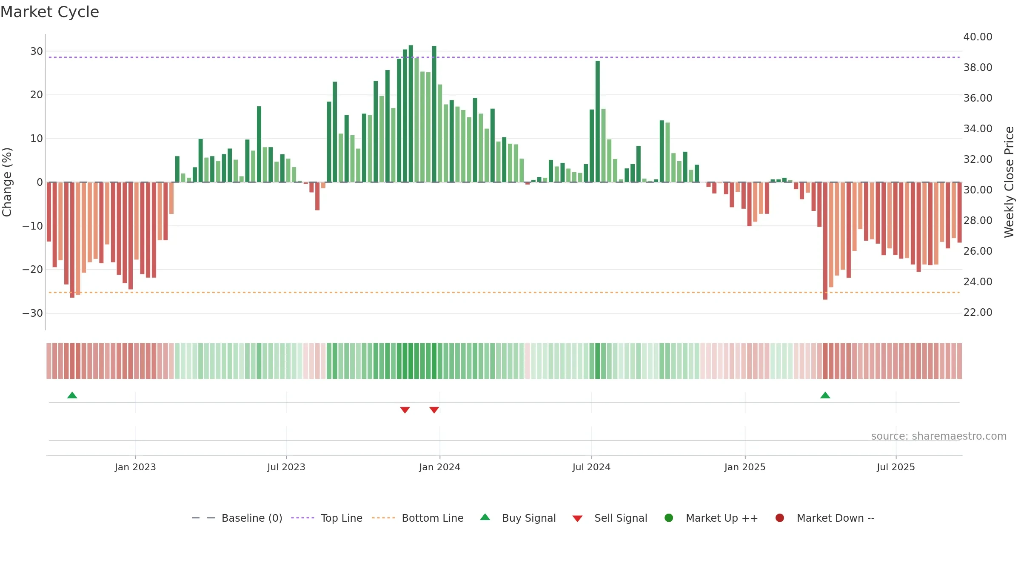Viewport: 1021px width, 574px height.
Task: Click the dark red Market Down circle in legend
Action: (780, 518)
